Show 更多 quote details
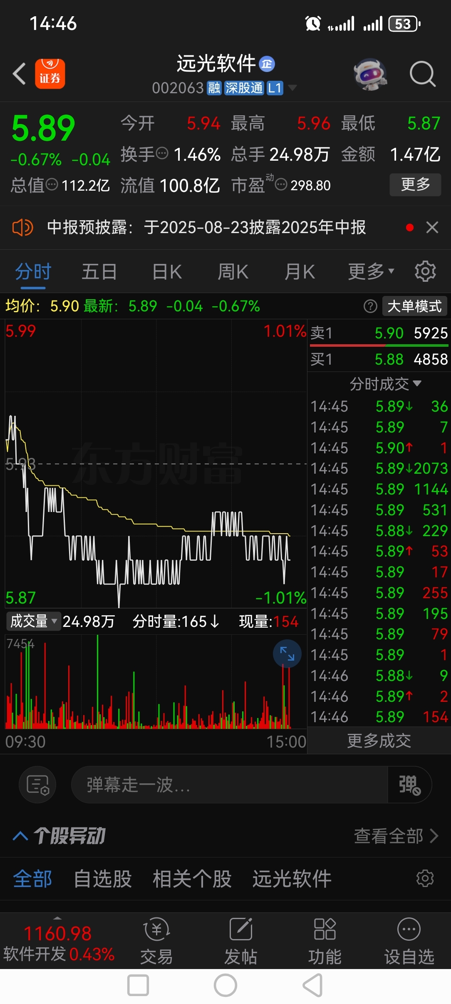This screenshot has height=1004, width=451. (415, 184)
